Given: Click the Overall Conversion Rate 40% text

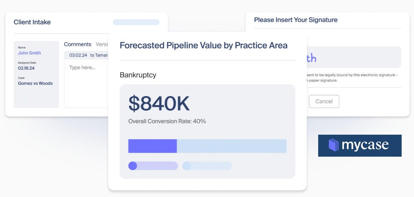Looking at the screenshot, I should point(167,121).
